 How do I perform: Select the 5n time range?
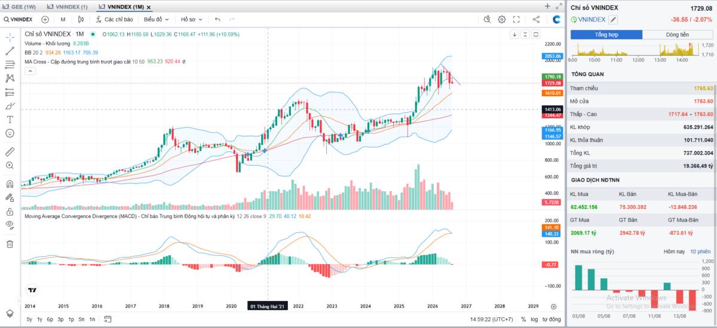[x=81, y=320]
